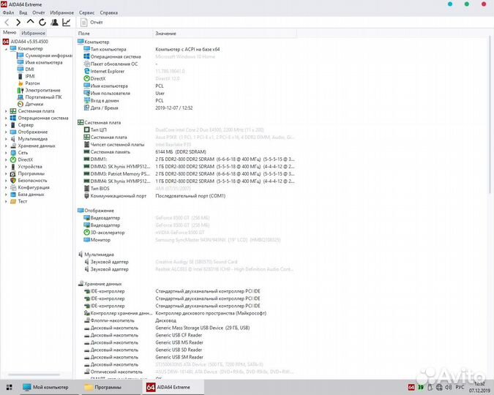
Task: Refresh the AIDA64 page
Action: [x=42, y=22]
